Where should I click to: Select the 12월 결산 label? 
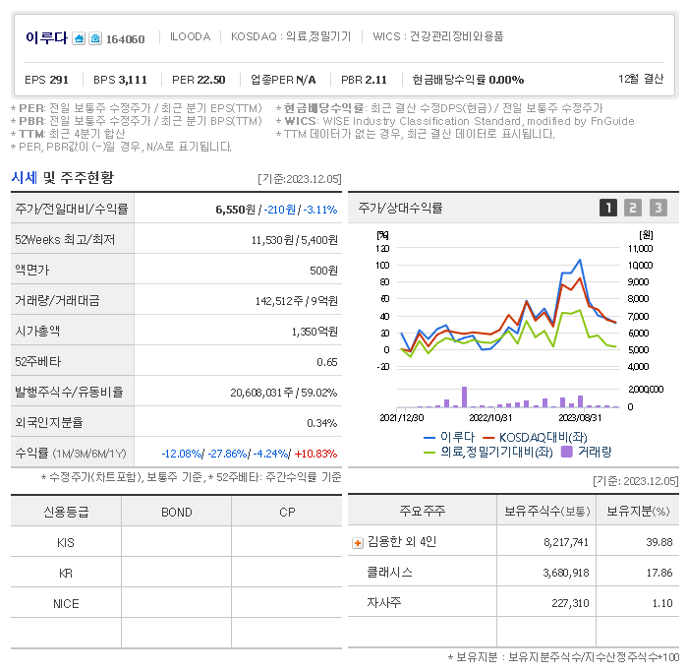[641, 79]
